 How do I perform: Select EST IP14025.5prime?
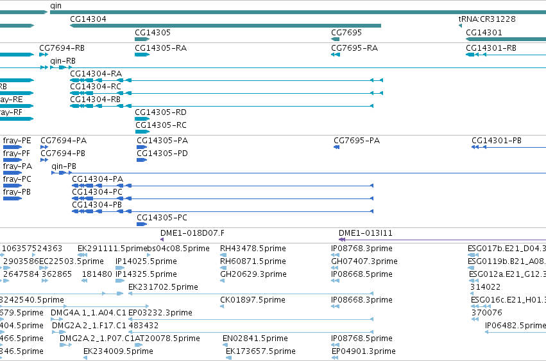point(120,268)
